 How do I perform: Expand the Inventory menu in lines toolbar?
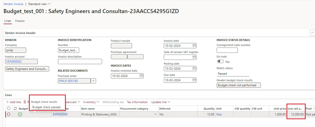[x=91, y=102]
